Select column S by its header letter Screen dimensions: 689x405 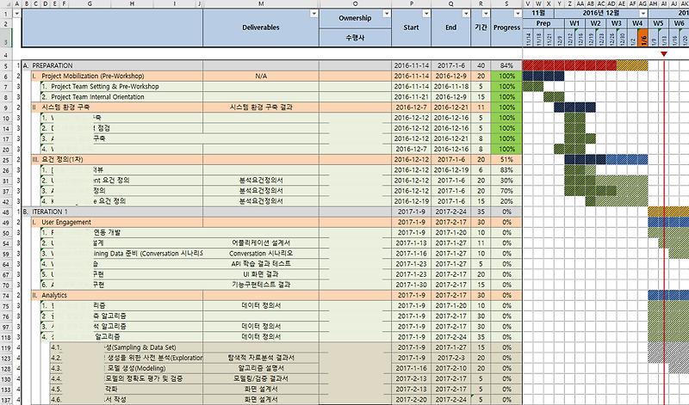(506, 4)
